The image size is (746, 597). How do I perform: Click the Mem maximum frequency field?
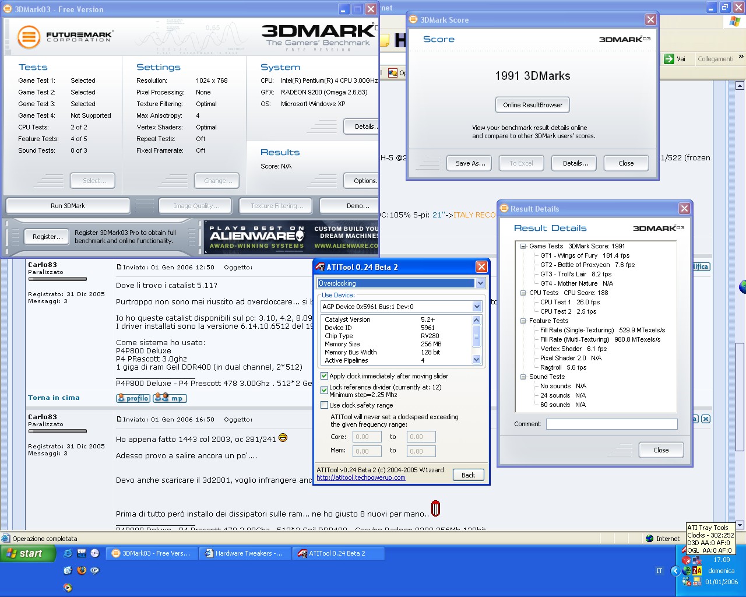coord(421,451)
